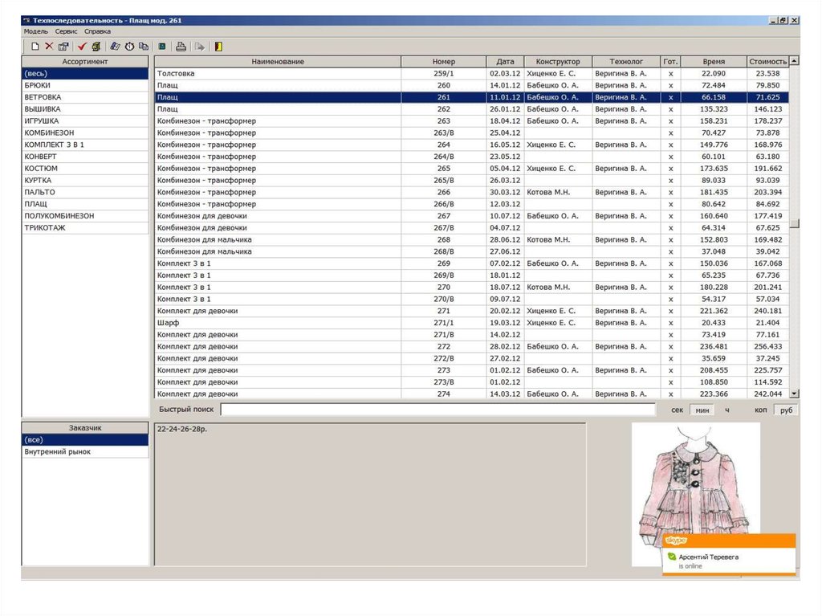Click the red X delete icon
Screen dimensions: 822x616
click(49, 47)
